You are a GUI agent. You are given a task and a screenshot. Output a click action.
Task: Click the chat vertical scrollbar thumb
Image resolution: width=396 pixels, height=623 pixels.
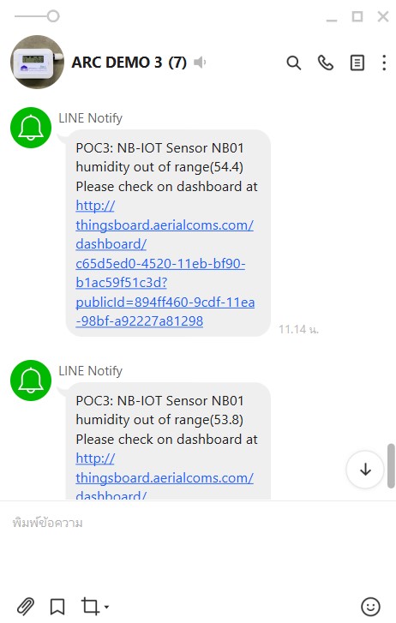(391, 465)
